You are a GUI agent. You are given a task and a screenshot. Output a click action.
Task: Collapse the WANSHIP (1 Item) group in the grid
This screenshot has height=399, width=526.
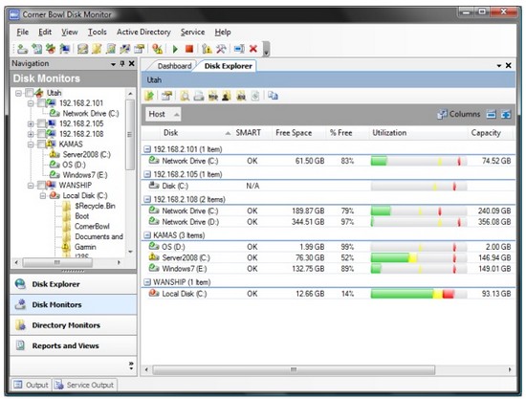pyautogui.click(x=147, y=282)
